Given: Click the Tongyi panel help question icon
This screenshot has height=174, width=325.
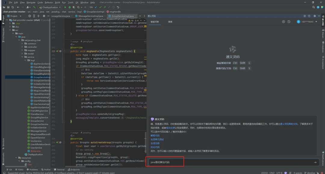Looking at the screenshot, I should pos(309,16).
